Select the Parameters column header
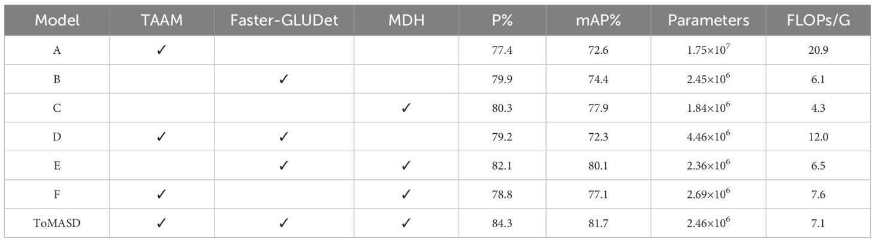Screen dimensions: 875x242 tap(708, 20)
